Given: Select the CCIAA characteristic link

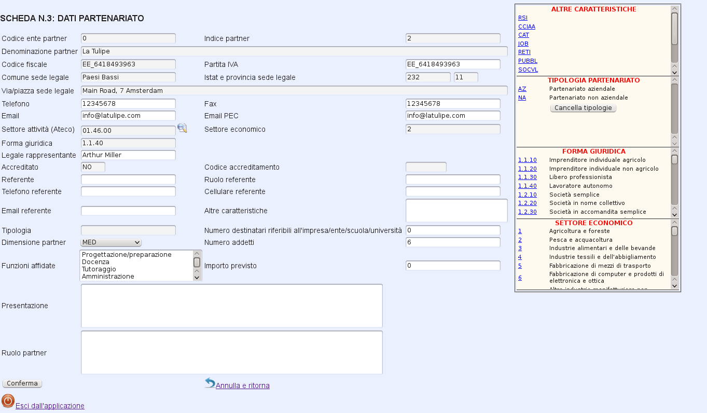Looking at the screenshot, I should click(526, 26).
